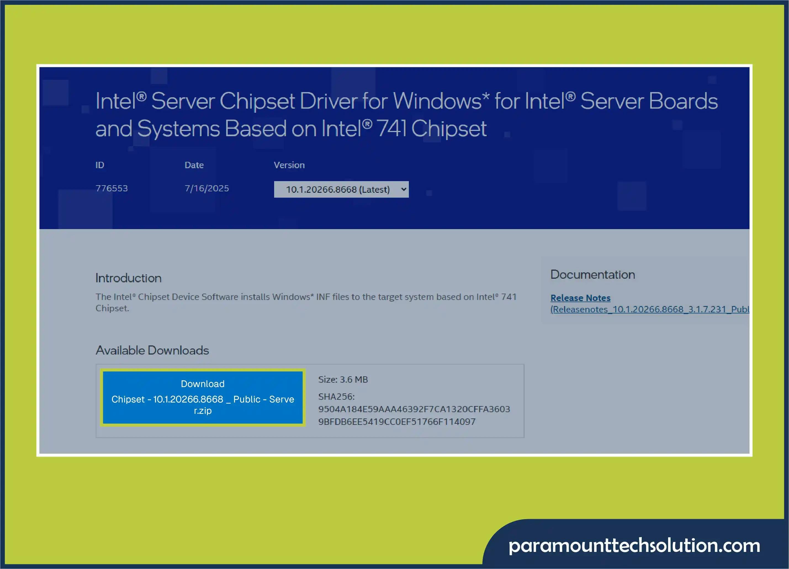Viewport: 789px width, 569px height.
Task: Click the Releasenotes_10.1.20266.8668 document link
Action: click(647, 309)
